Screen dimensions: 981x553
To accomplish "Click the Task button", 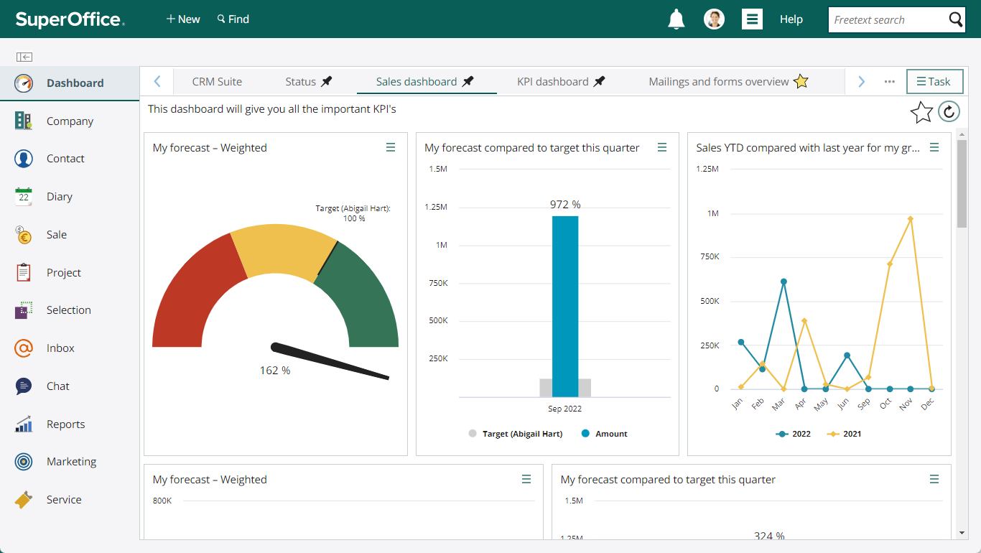I will (934, 82).
